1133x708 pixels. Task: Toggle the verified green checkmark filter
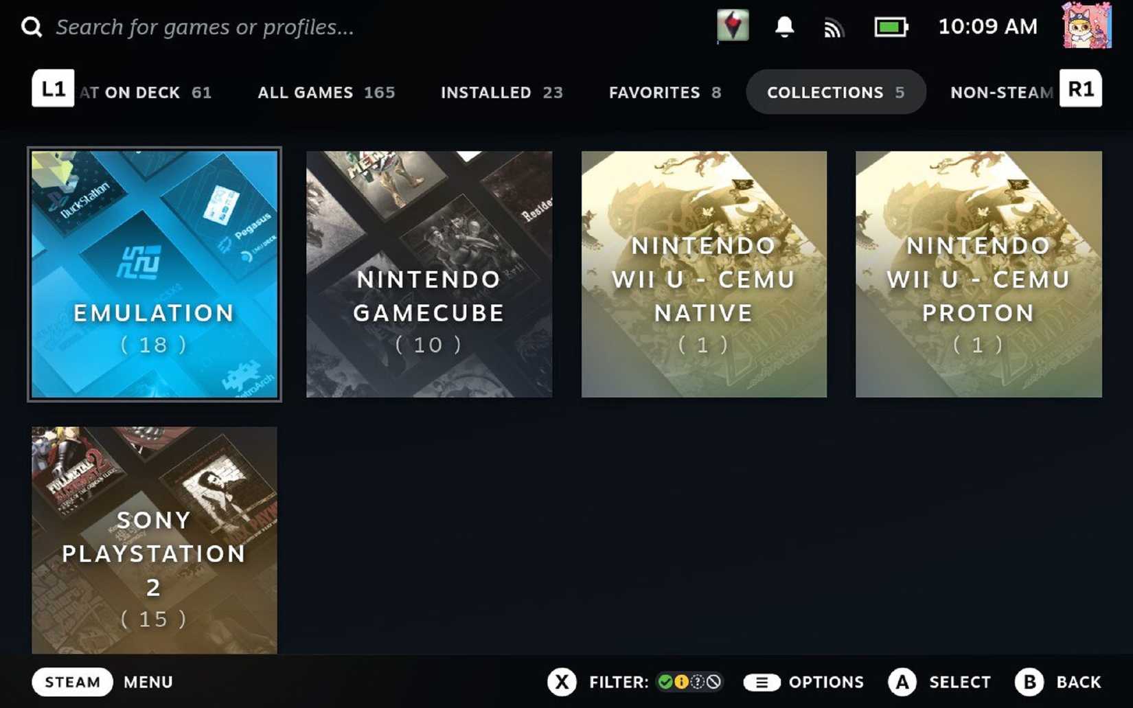coord(665,682)
